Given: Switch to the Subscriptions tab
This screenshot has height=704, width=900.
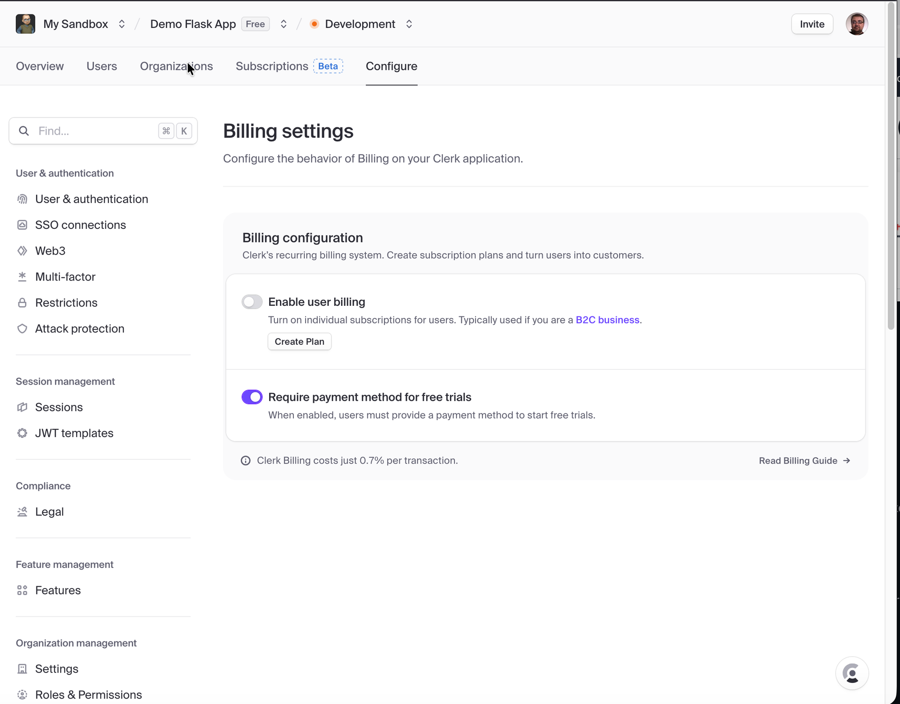Looking at the screenshot, I should click(272, 66).
